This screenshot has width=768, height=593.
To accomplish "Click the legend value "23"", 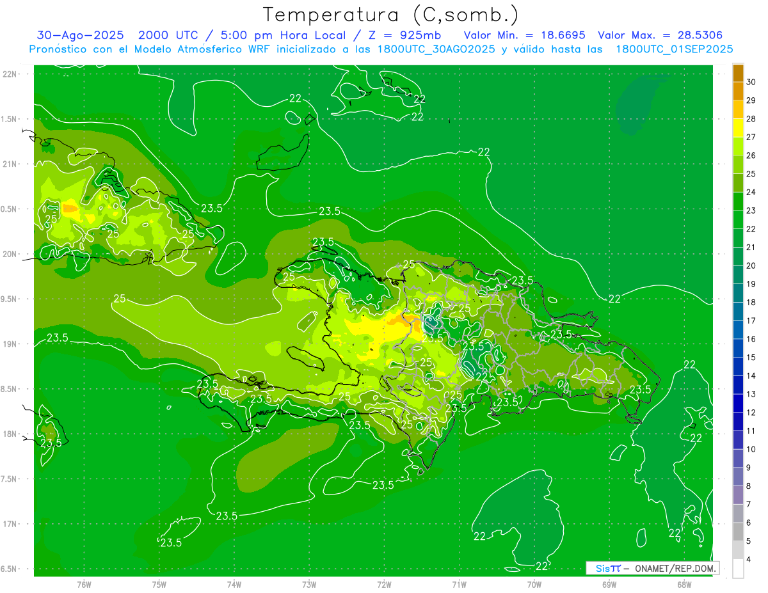I will coord(751,210).
